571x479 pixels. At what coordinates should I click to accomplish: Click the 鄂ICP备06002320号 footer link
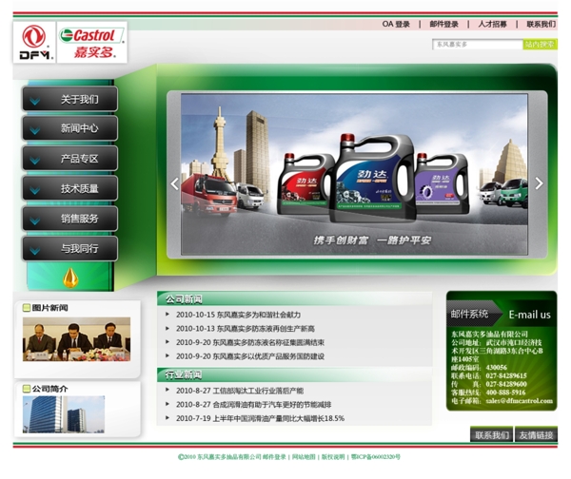tap(376, 457)
